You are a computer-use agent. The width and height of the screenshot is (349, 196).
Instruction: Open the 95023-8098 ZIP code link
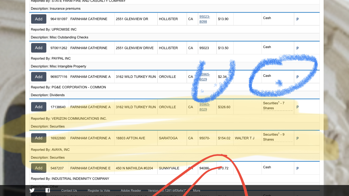[205, 19]
